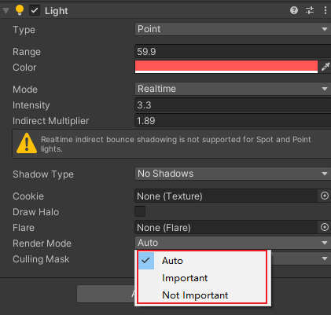Click the eyedropper color picker icon

pos(325,67)
